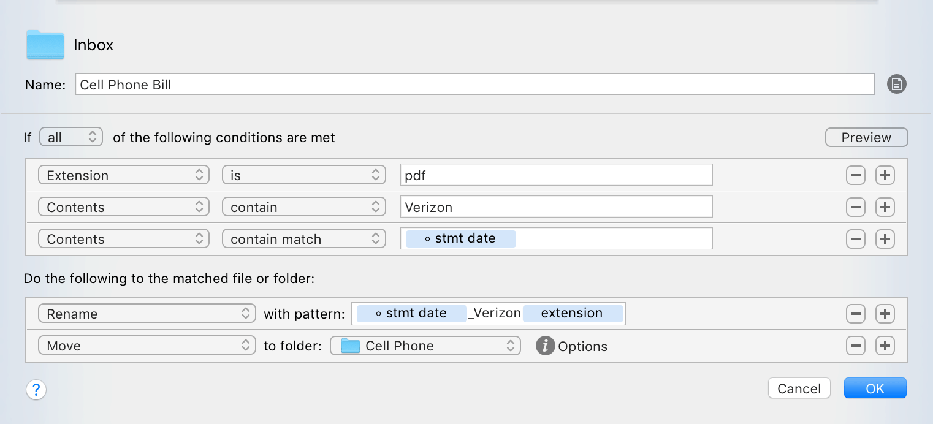Select the stmt date token in the rename pattern

click(x=411, y=313)
